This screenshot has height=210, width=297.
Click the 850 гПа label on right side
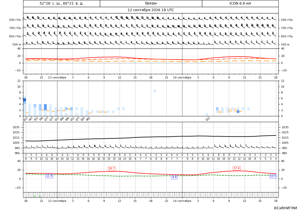pos(287,36)
